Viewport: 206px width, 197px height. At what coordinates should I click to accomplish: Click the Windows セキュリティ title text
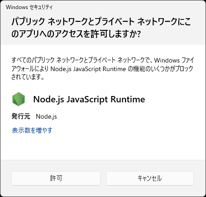pos(29,7)
